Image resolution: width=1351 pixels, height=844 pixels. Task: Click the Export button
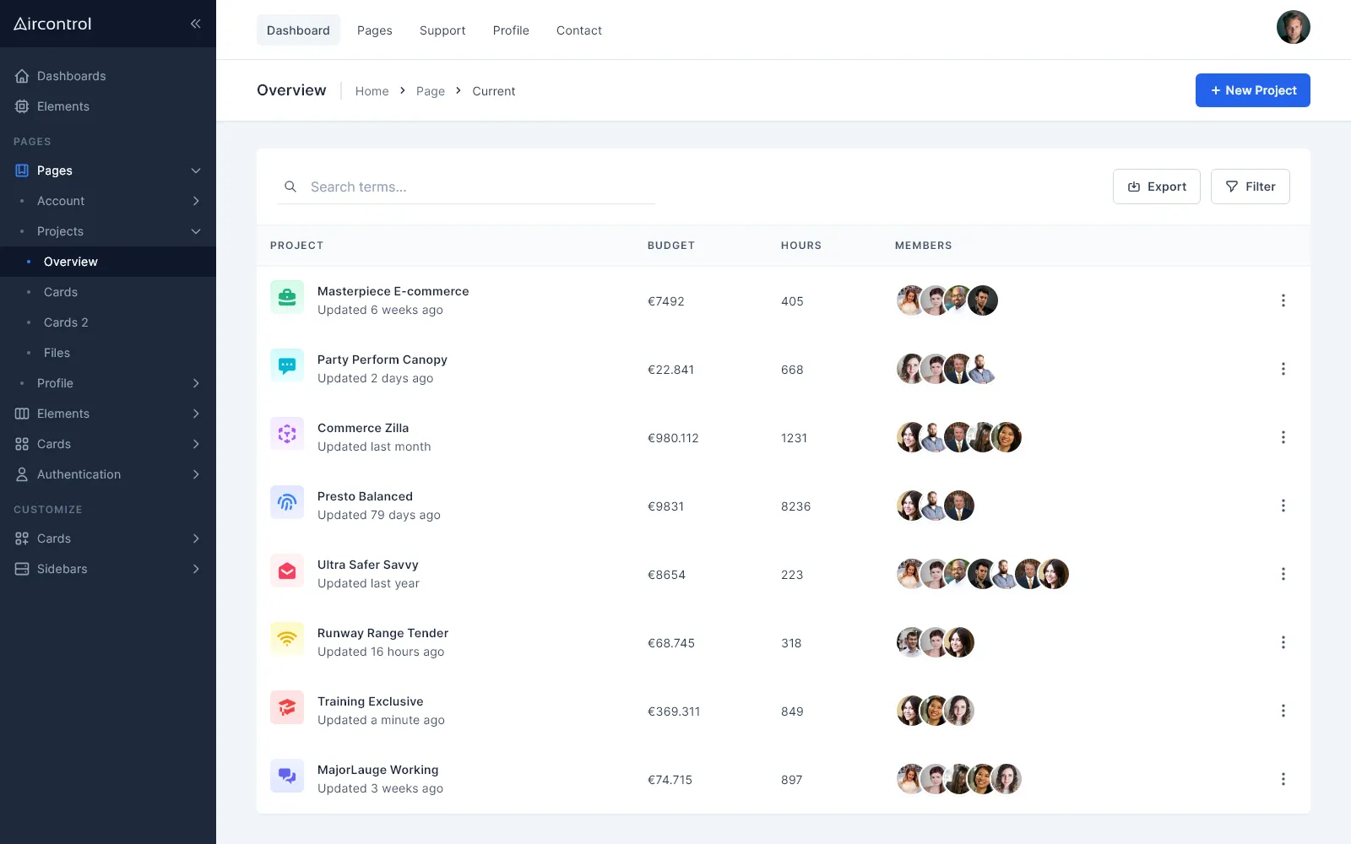[1157, 187]
